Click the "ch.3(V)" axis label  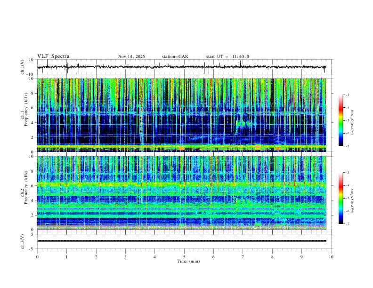tap(23, 241)
